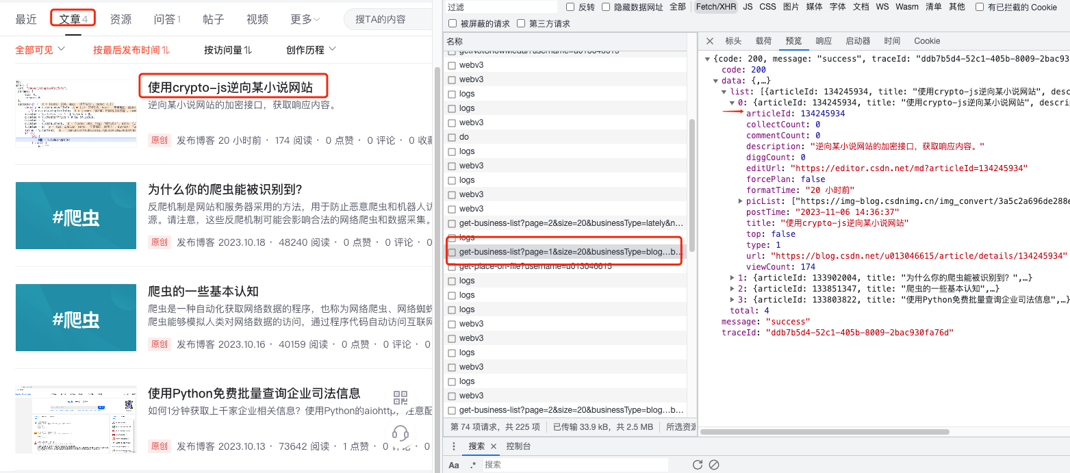Viewport: 1070px width, 473px height.
Task: Click the 过滤 filter input field
Action: 500,7
